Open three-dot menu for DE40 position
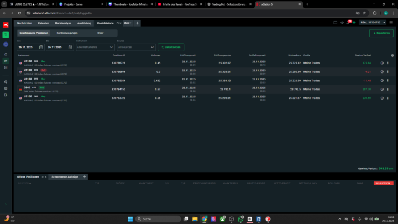Viewport: 398px width, 224px height. pos(388,90)
